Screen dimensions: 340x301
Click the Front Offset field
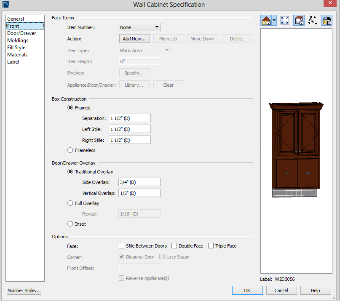(139, 268)
